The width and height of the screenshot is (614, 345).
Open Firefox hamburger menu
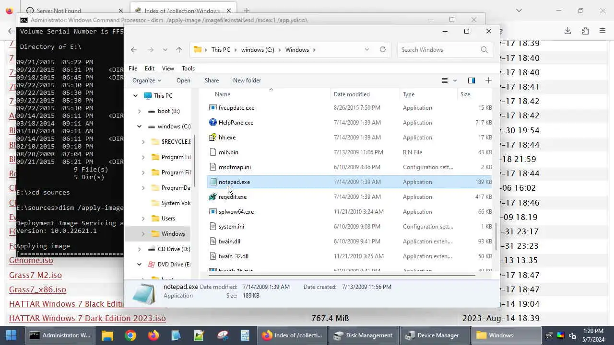pyautogui.click(x=602, y=31)
